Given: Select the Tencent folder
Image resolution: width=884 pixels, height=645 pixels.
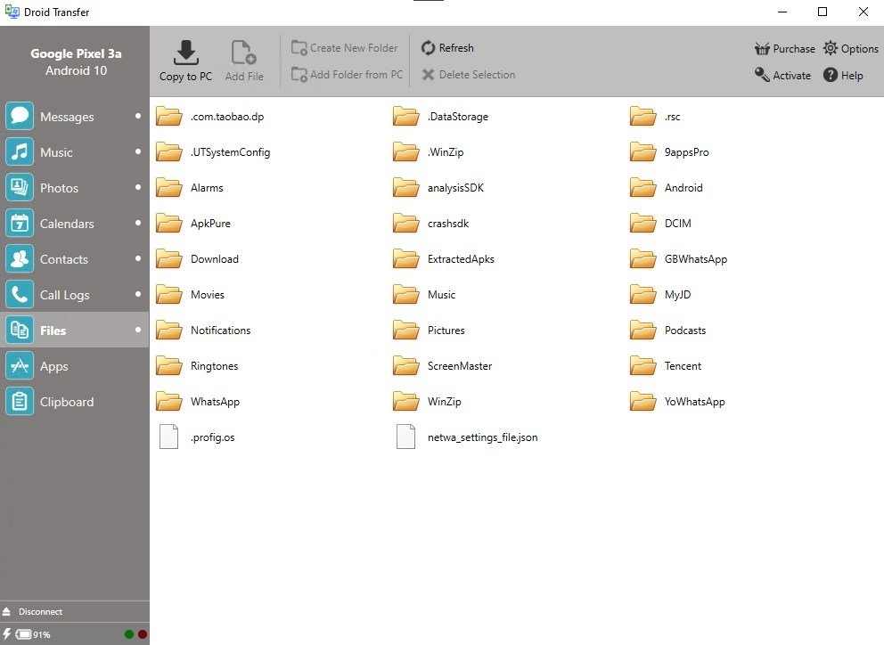Looking at the screenshot, I should 666,366.
